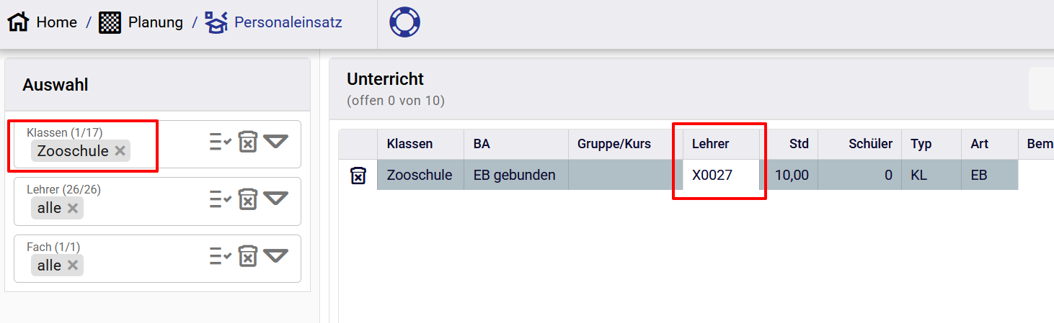The image size is (1054, 323).
Task: Sort by the Std column header
Action: [798, 144]
